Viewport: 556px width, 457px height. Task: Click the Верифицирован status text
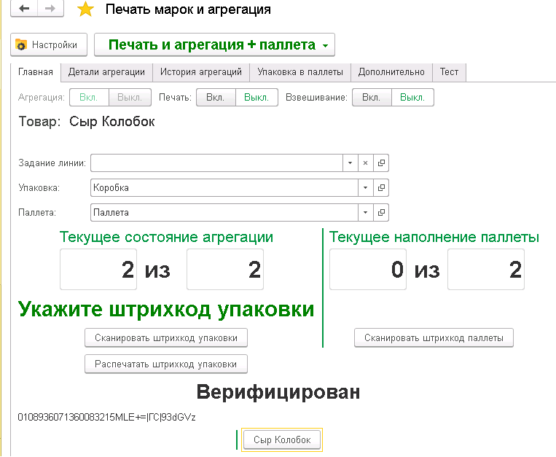(278, 392)
